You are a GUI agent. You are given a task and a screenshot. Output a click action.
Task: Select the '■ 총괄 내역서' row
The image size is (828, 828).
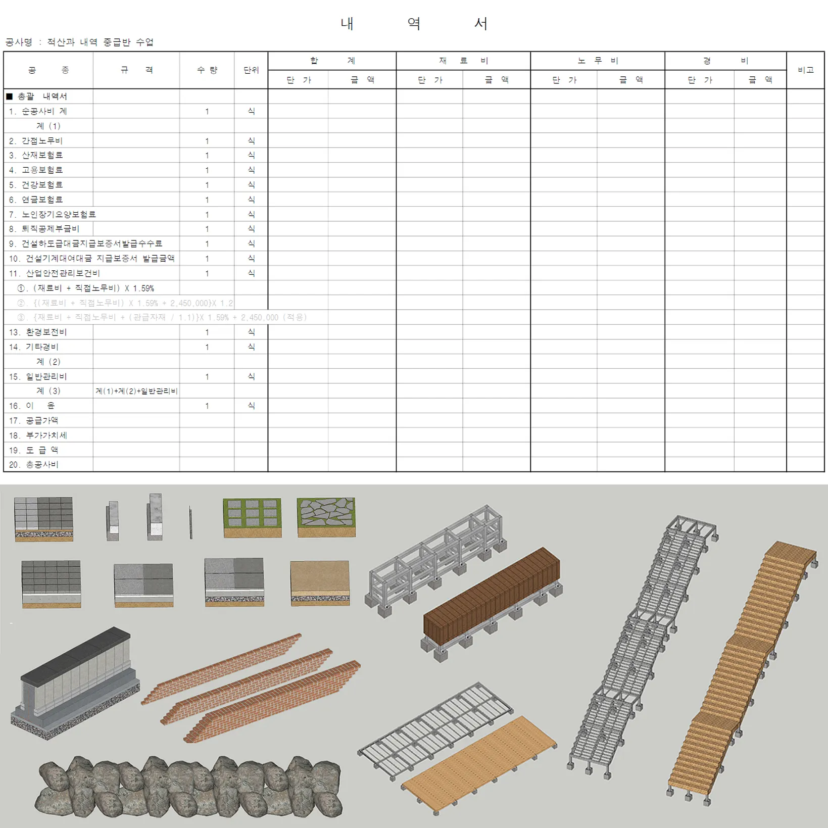pyautogui.click(x=414, y=96)
